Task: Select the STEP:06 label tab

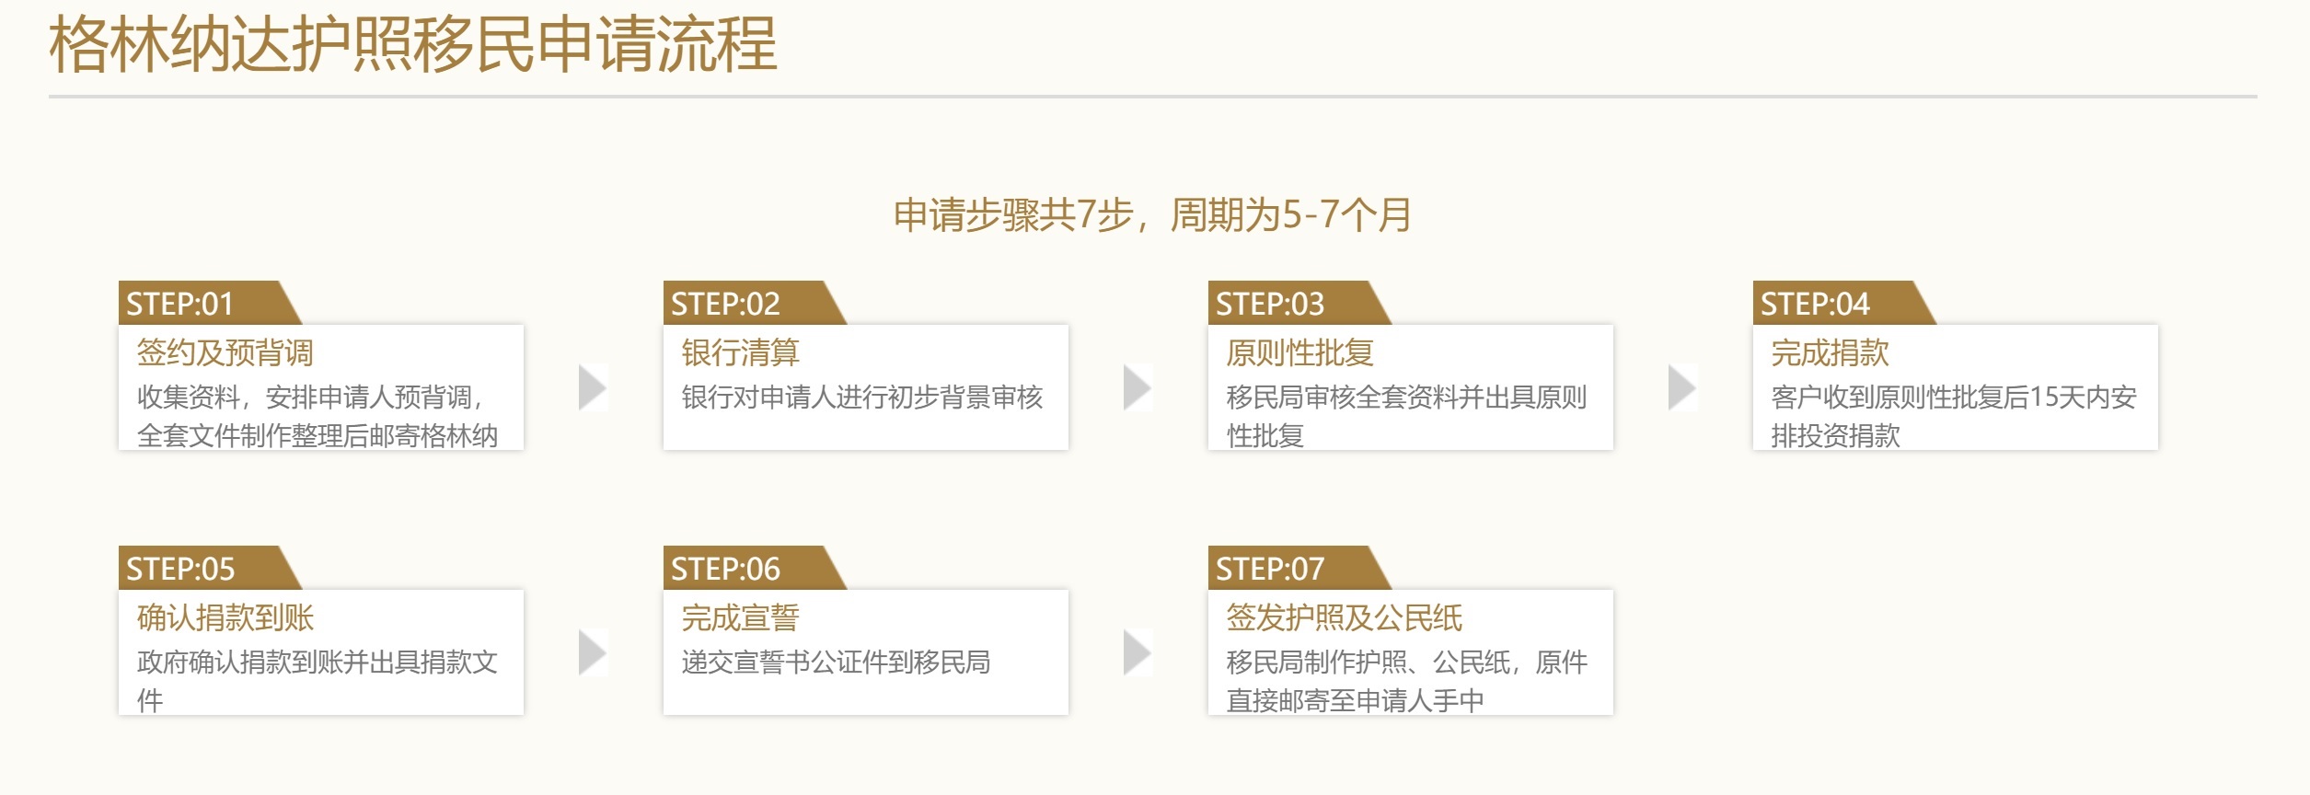Action: click(755, 568)
